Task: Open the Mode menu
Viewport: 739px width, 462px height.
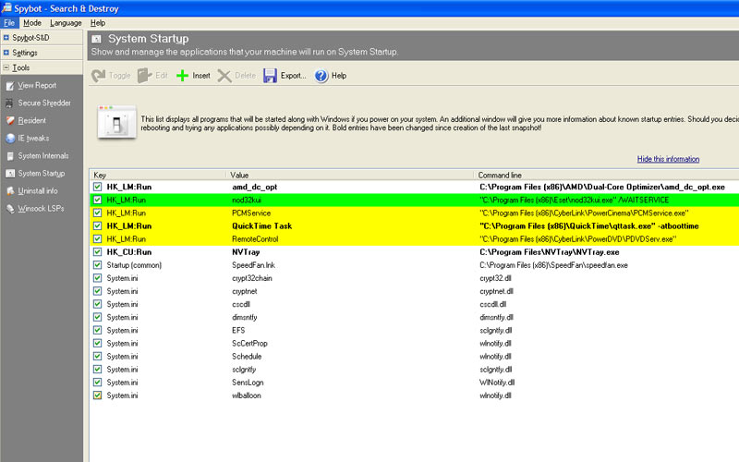Action: [x=32, y=22]
